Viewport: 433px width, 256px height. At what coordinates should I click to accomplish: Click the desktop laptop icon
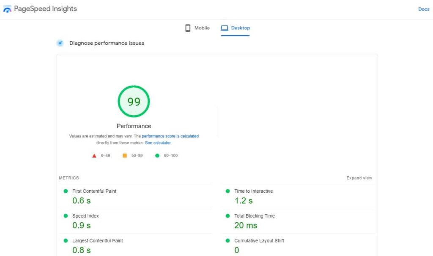pyautogui.click(x=225, y=28)
